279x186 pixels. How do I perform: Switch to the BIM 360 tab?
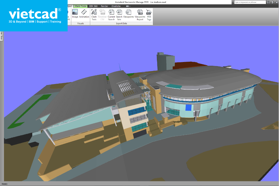93,6
